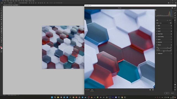Click Fit zoom button below preview
Image resolution: width=177 pixels, height=99 pixels.
87,90
